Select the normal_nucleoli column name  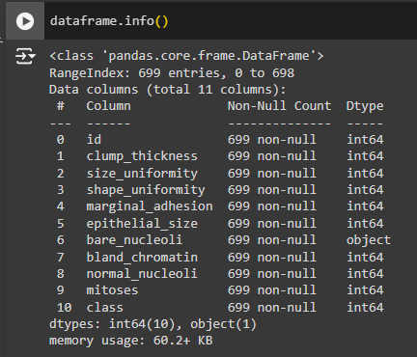point(142,274)
